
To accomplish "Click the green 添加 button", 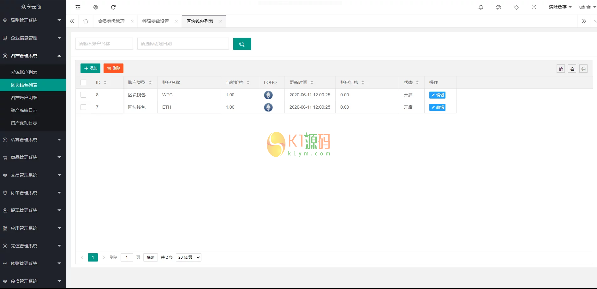I will 90,68.
